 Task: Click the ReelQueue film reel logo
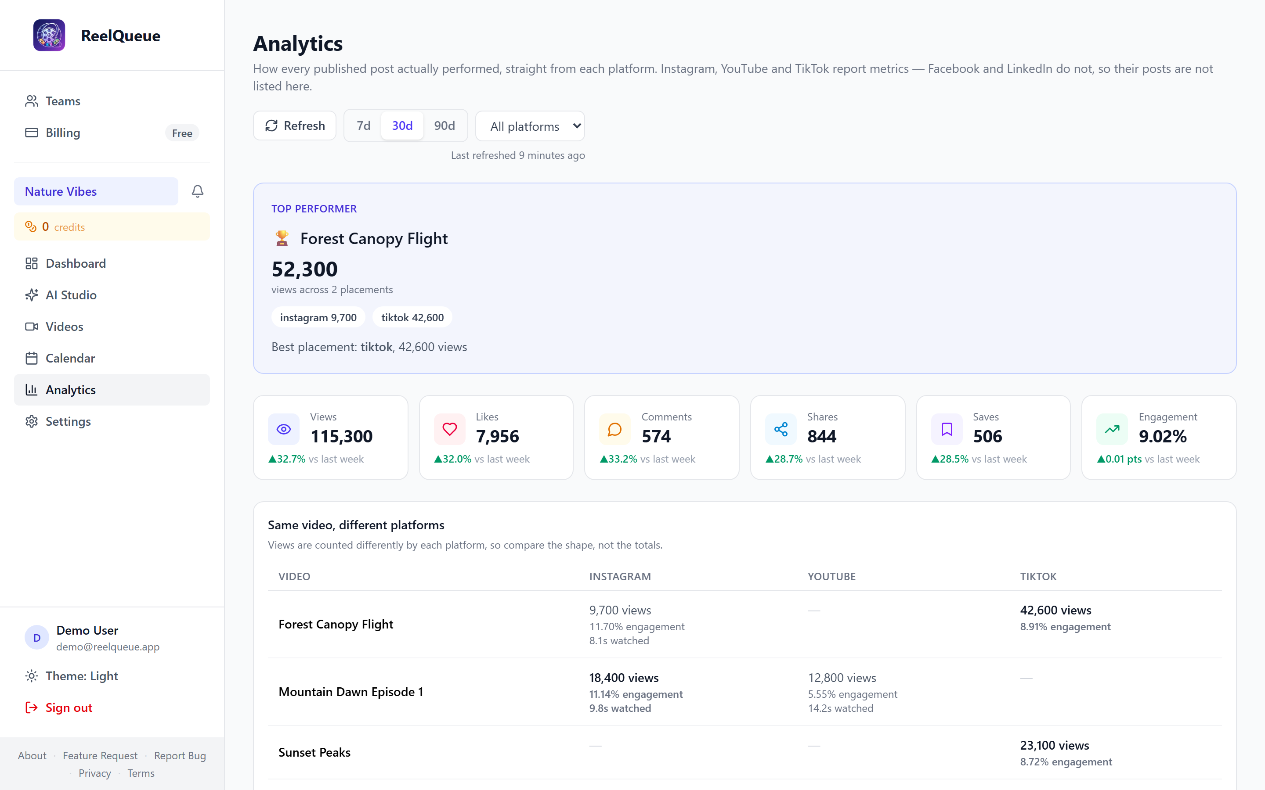pyautogui.click(x=49, y=35)
